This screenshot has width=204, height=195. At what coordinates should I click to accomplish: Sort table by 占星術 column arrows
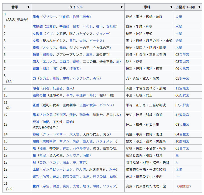point(199,7)
